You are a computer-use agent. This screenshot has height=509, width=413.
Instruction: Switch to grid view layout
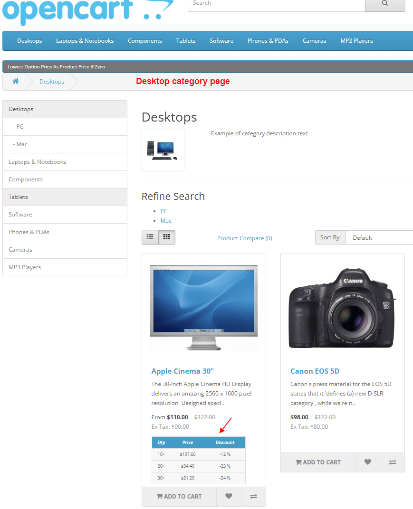pyautogui.click(x=166, y=236)
